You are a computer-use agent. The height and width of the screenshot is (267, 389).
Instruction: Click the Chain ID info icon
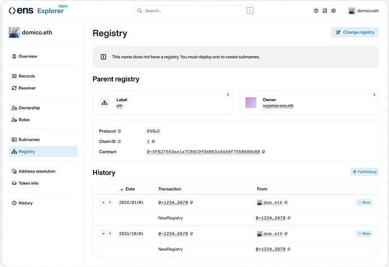[119, 142]
